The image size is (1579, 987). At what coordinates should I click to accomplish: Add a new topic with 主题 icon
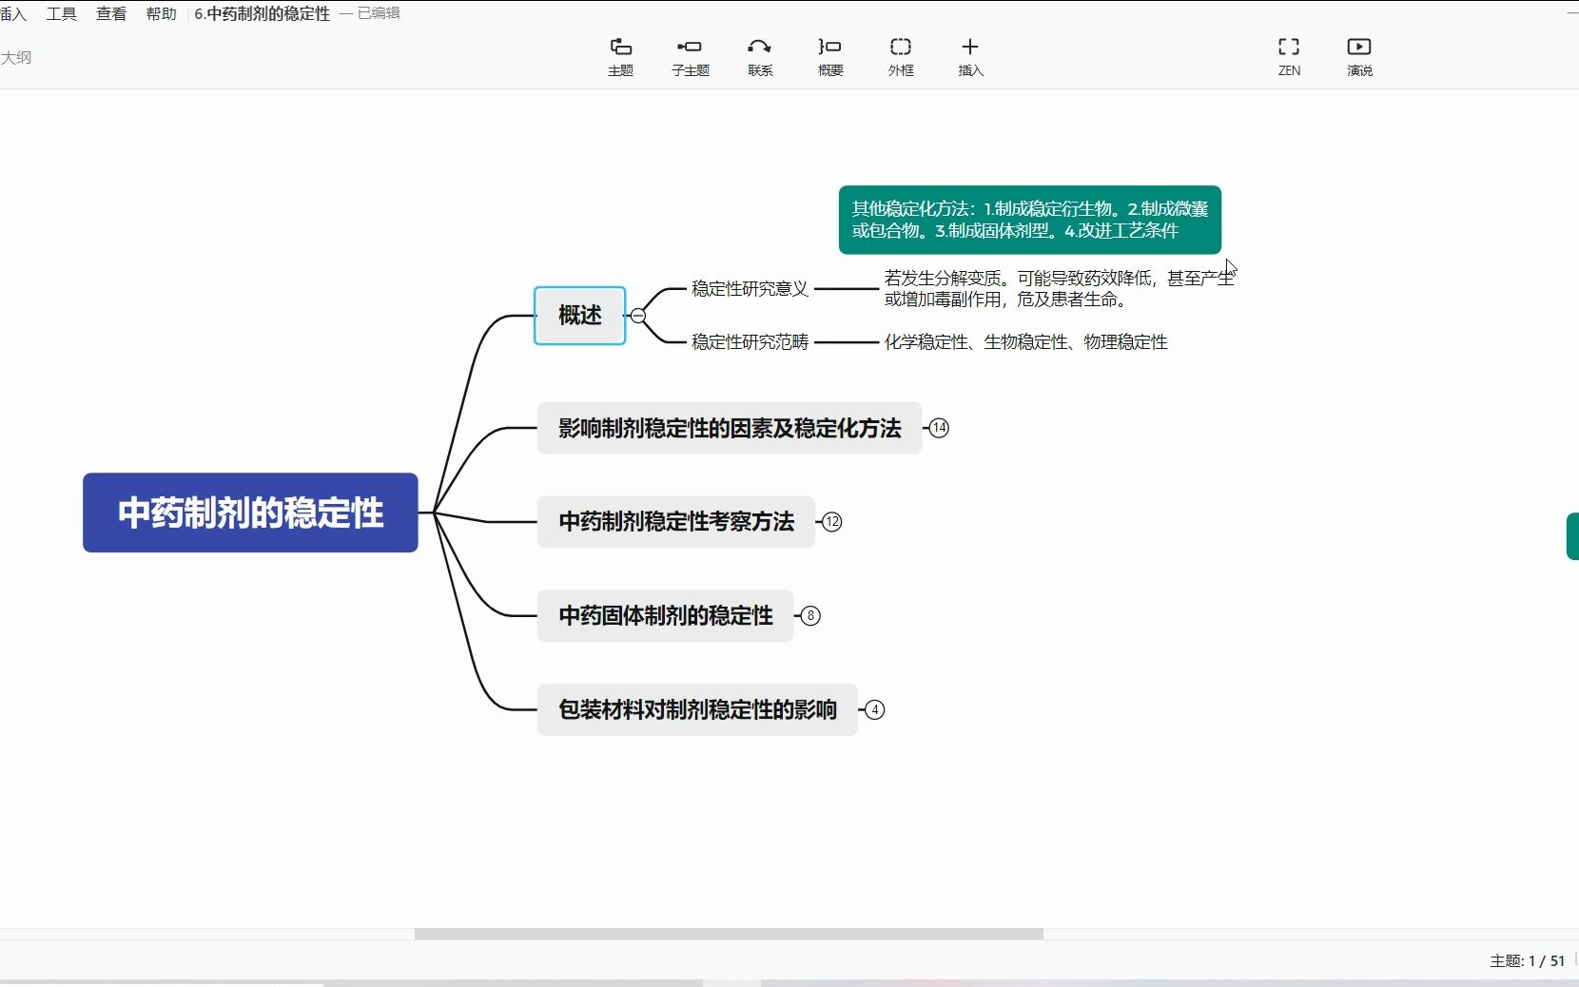(x=620, y=57)
